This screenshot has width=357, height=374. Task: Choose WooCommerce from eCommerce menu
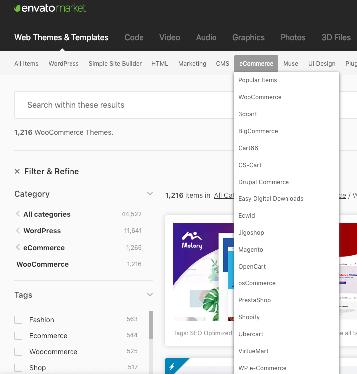tap(286, 97)
